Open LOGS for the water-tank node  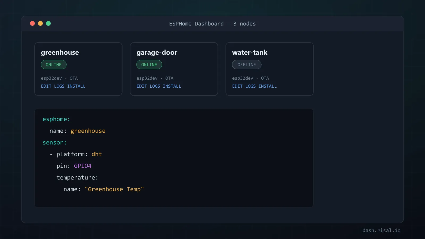coord(250,86)
